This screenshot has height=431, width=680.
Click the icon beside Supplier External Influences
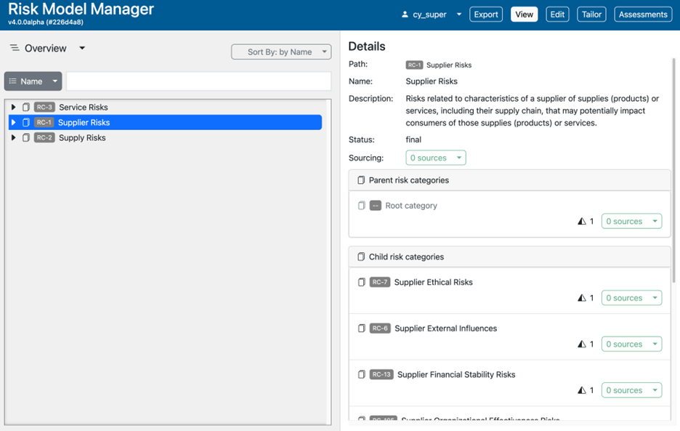point(361,328)
